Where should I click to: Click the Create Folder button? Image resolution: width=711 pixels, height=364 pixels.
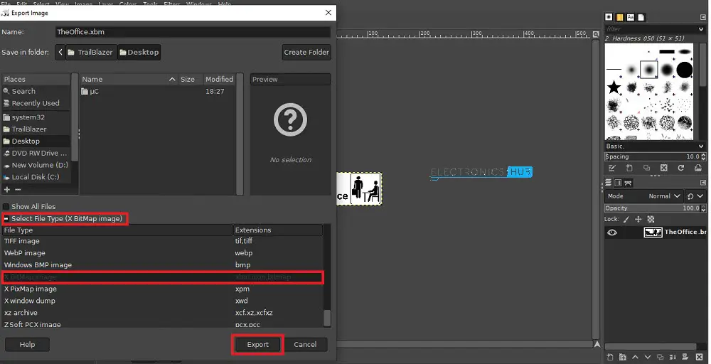pyautogui.click(x=306, y=52)
